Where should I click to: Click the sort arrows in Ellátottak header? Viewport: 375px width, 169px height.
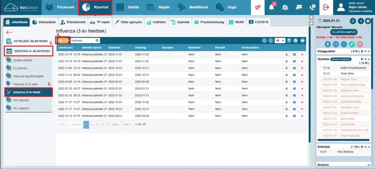click(x=365, y=147)
